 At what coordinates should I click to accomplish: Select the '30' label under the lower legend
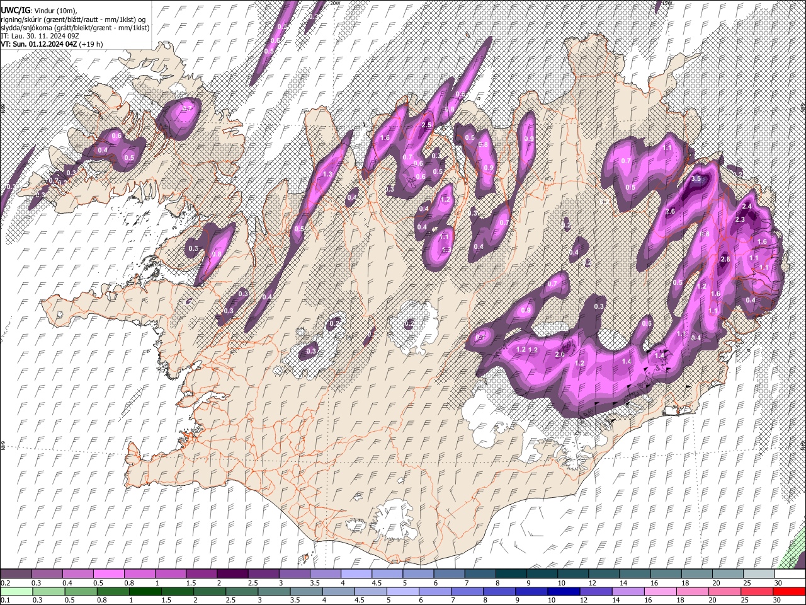click(x=776, y=600)
